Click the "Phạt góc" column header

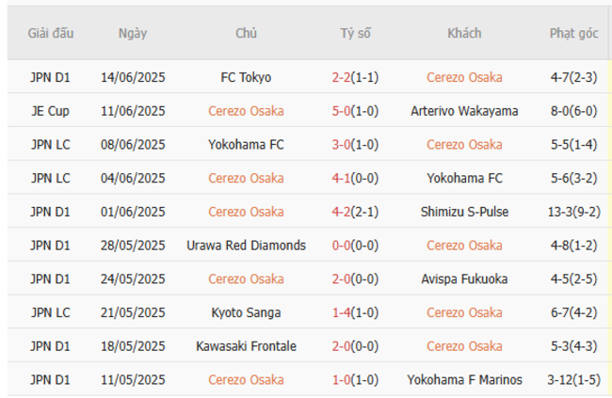click(x=573, y=33)
